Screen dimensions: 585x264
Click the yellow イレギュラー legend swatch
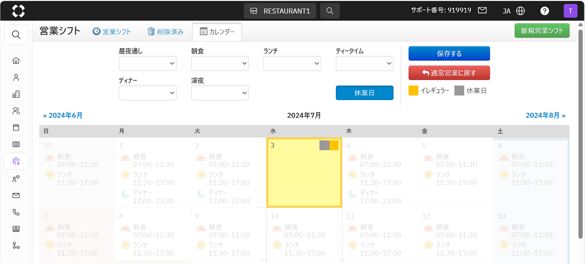413,90
